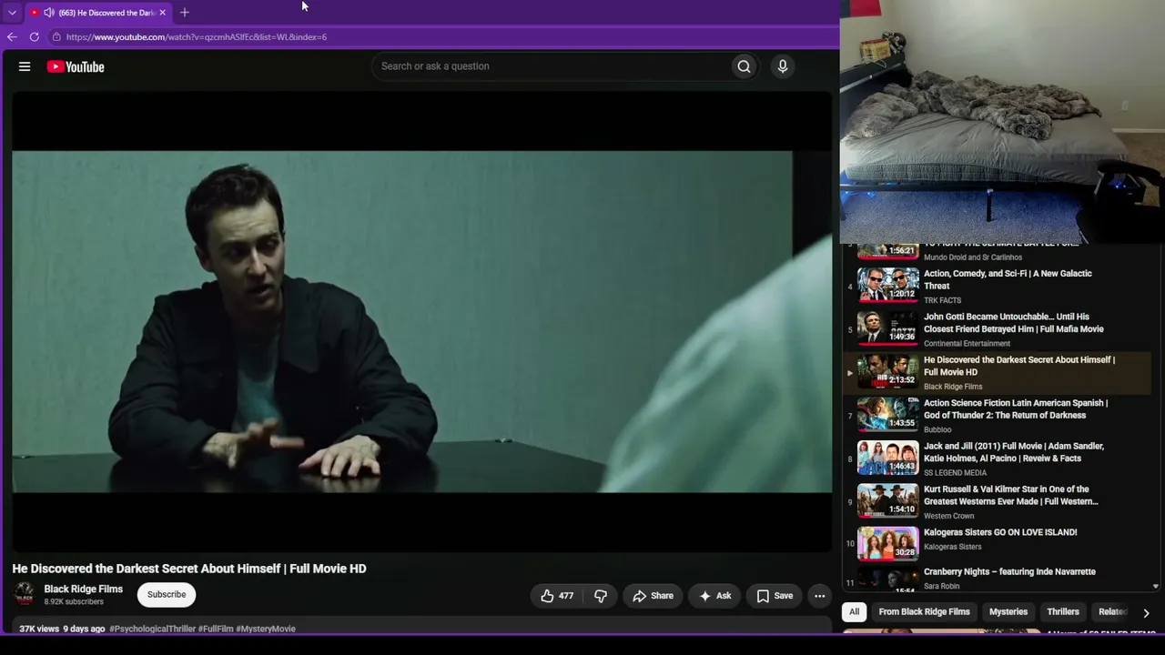Open the Black Ridge Films channel avatar

[24, 595]
